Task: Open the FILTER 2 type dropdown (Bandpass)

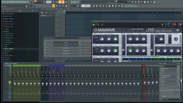Action: pyautogui.click(x=141, y=45)
